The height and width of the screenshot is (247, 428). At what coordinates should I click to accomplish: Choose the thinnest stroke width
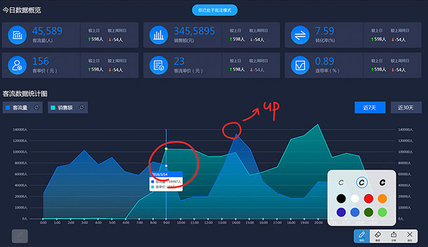[x=341, y=182]
